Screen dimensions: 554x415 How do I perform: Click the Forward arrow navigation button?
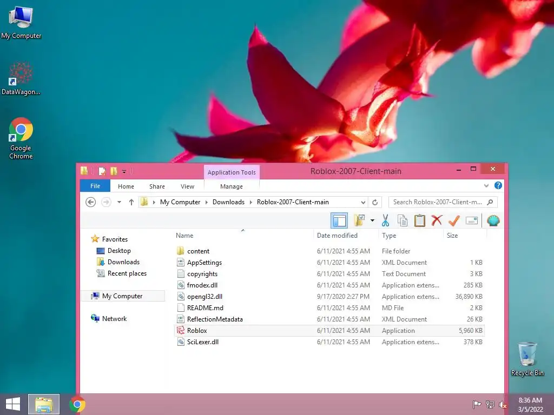106,202
